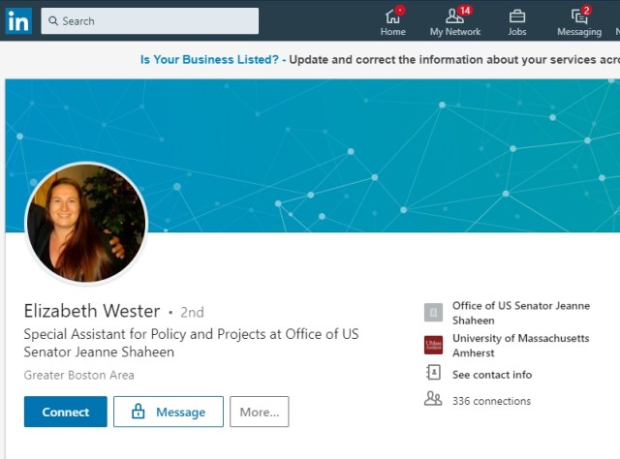This screenshot has width=620, height=459.
Task: Open My Network icon
Action: click(454, 15)
